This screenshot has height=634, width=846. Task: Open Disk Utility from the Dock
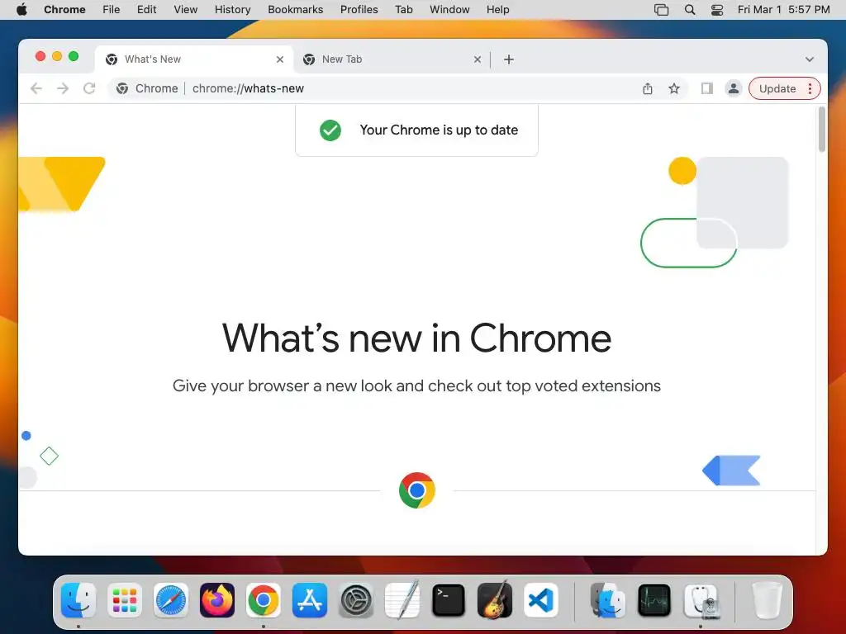pyautogui.click(x=701, y=600)
